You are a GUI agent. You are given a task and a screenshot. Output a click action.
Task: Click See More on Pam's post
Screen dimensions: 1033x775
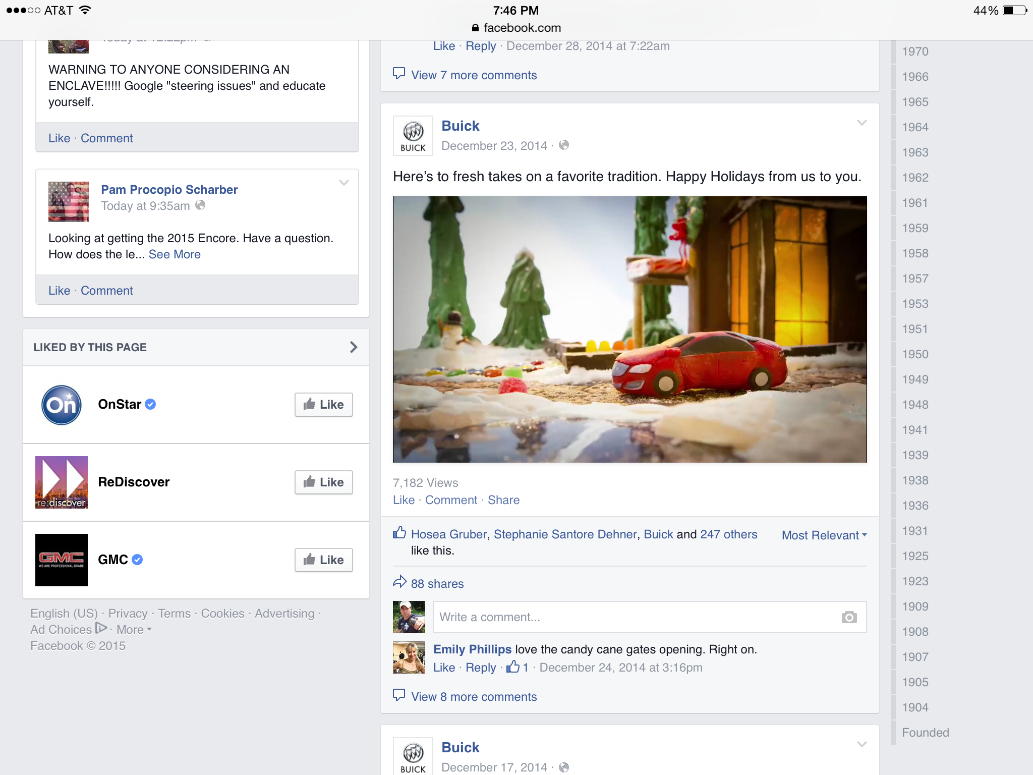click(x=175, y=254)
